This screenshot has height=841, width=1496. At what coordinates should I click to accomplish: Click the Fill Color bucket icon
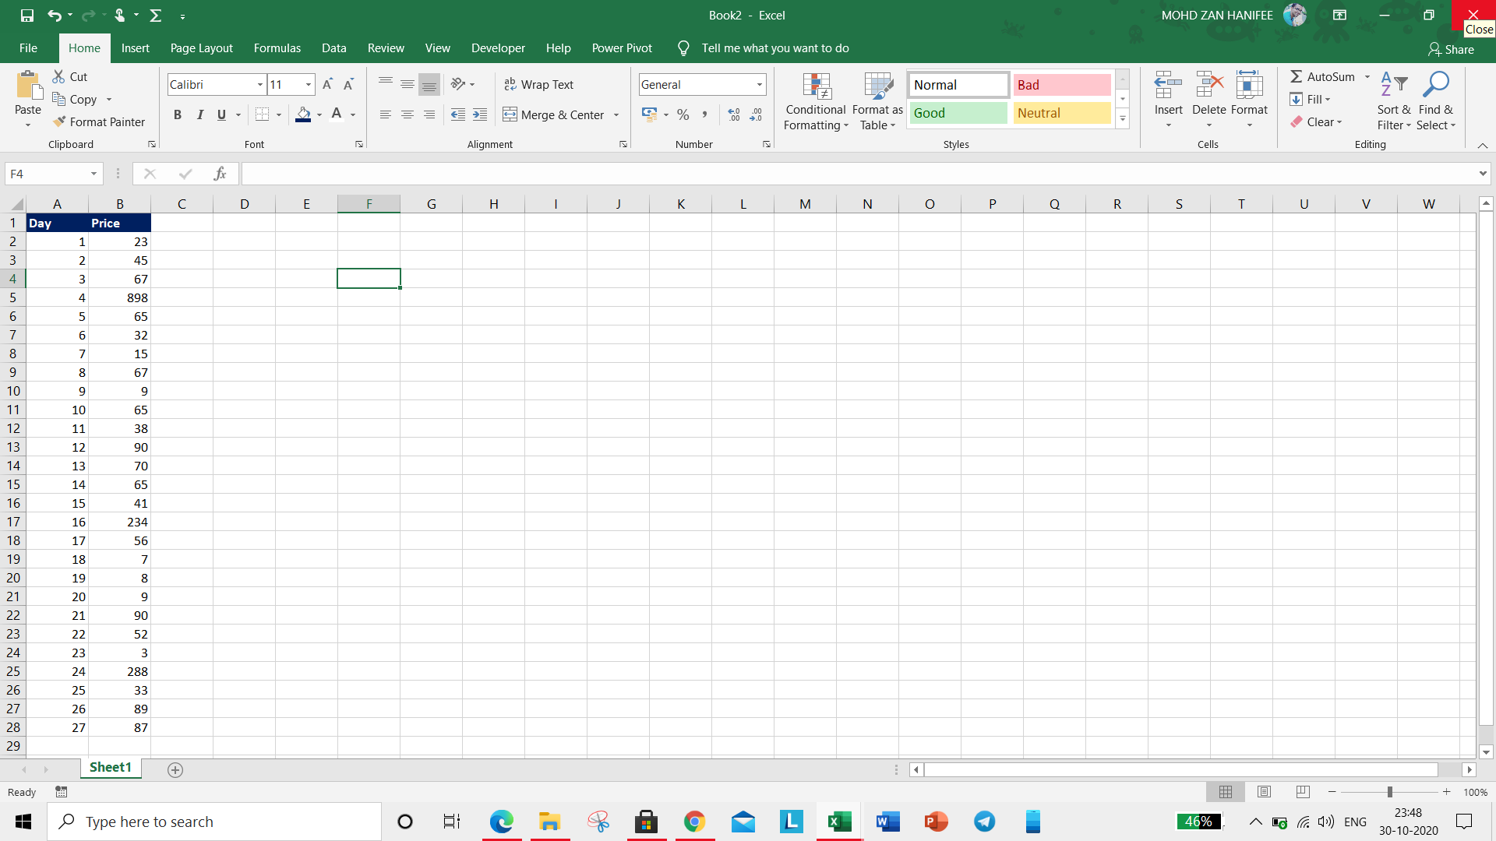[x=303, y=114]
